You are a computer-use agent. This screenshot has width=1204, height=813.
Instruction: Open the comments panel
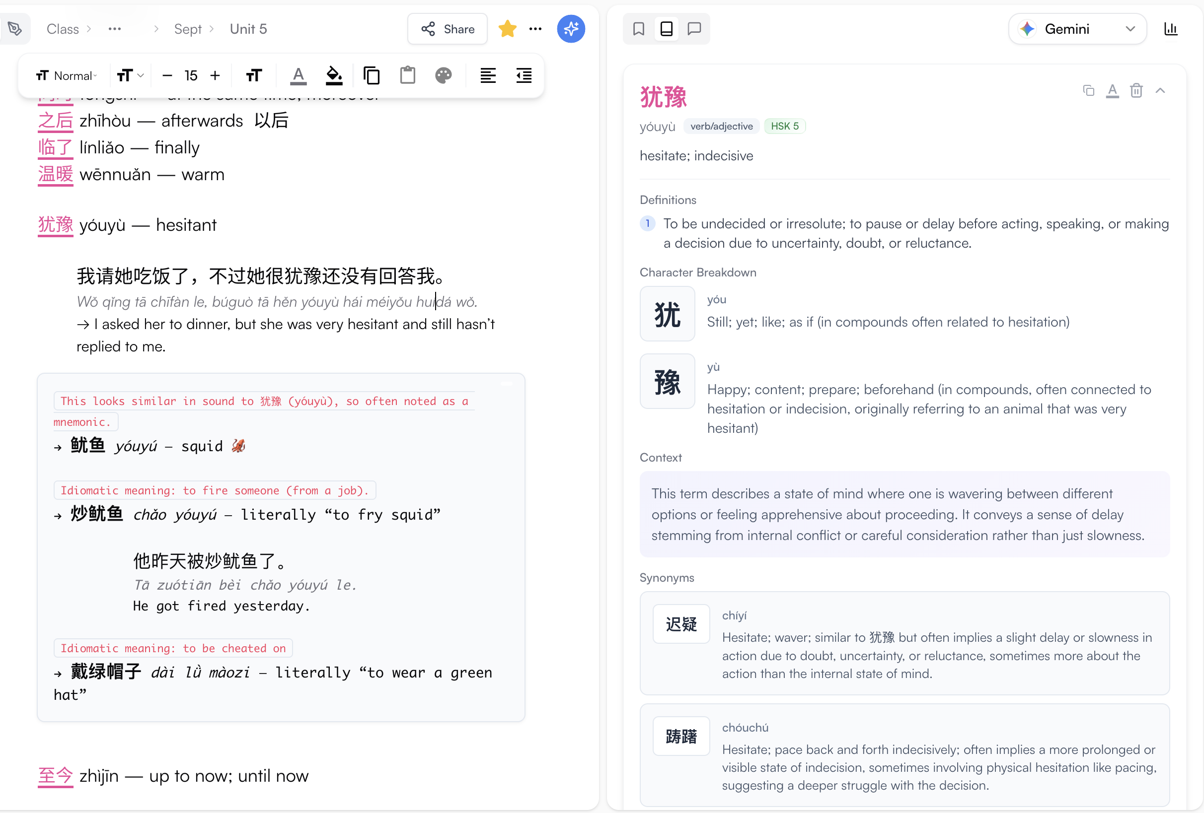click(x=694, y=28)
